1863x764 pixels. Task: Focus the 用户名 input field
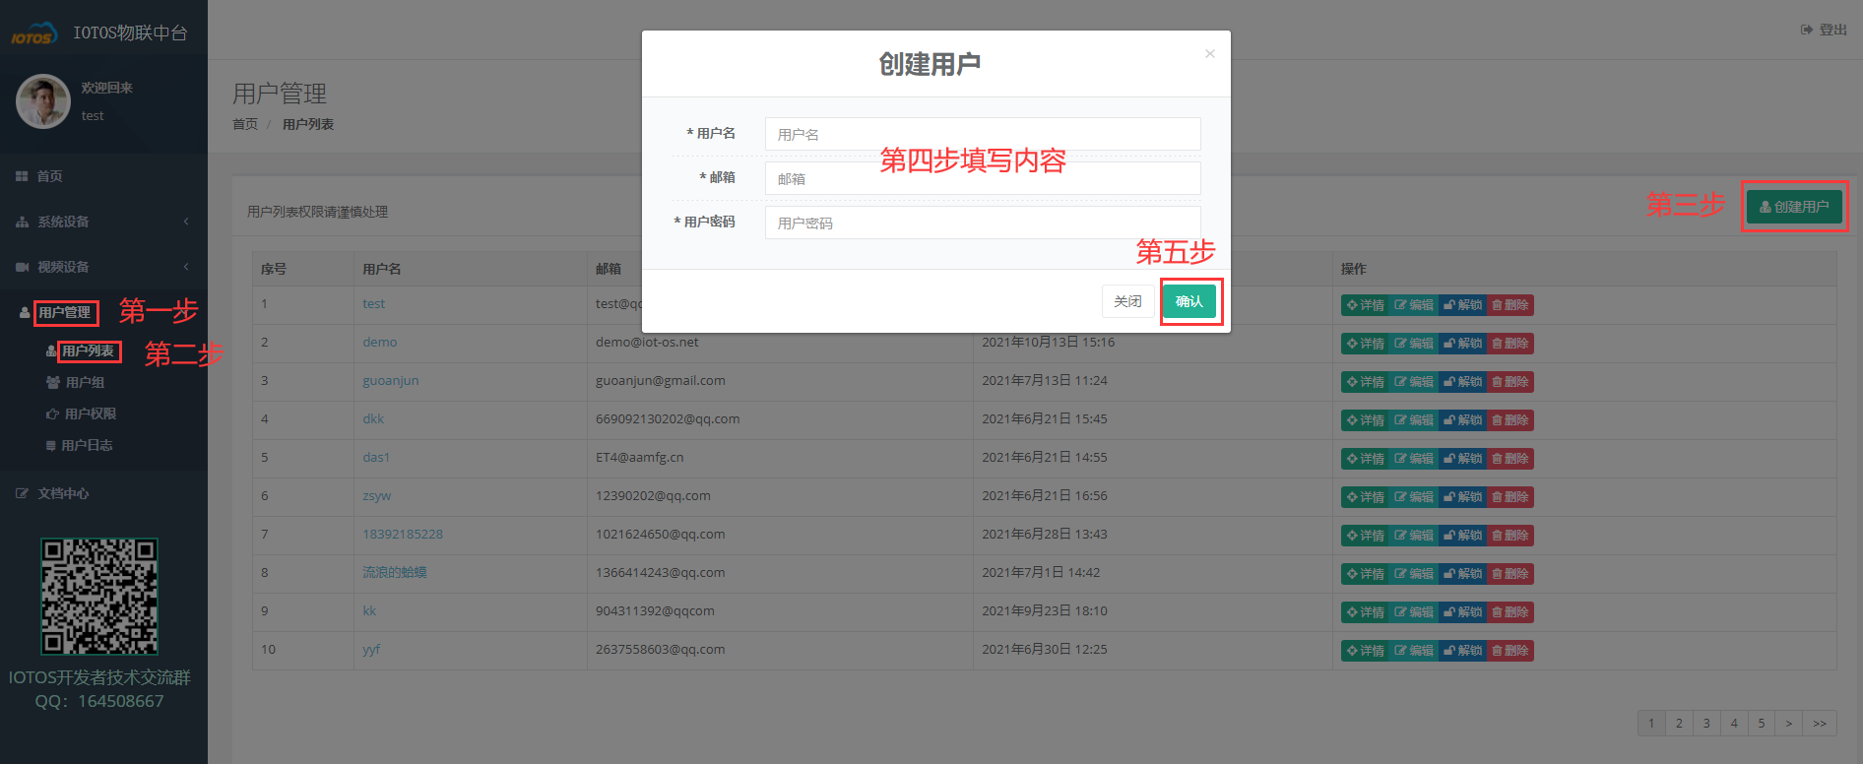click(983, 134)
